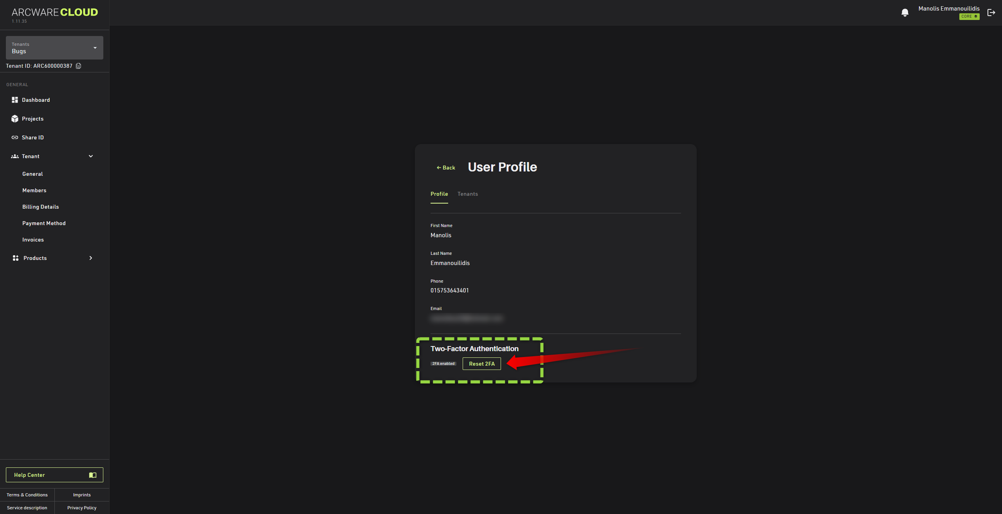This screenshot has width=1002, height=514.
Task: Switch to the Tenants tab
Action: 467,194
